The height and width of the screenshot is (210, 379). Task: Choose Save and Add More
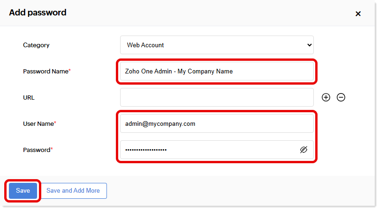(73, 190)
